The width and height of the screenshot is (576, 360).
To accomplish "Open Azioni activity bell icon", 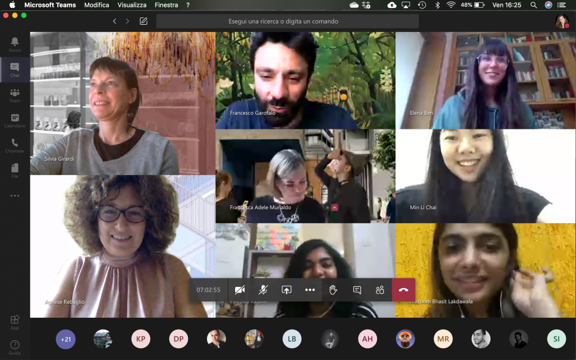I will [x=15, y=44].
